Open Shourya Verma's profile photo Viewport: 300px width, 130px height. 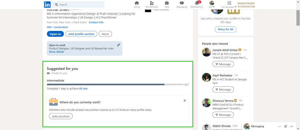[207, 103]
